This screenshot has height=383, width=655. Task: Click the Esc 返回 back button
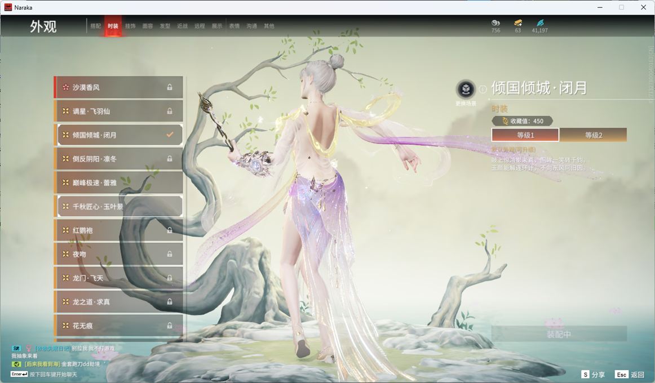[x=630, y=375]
